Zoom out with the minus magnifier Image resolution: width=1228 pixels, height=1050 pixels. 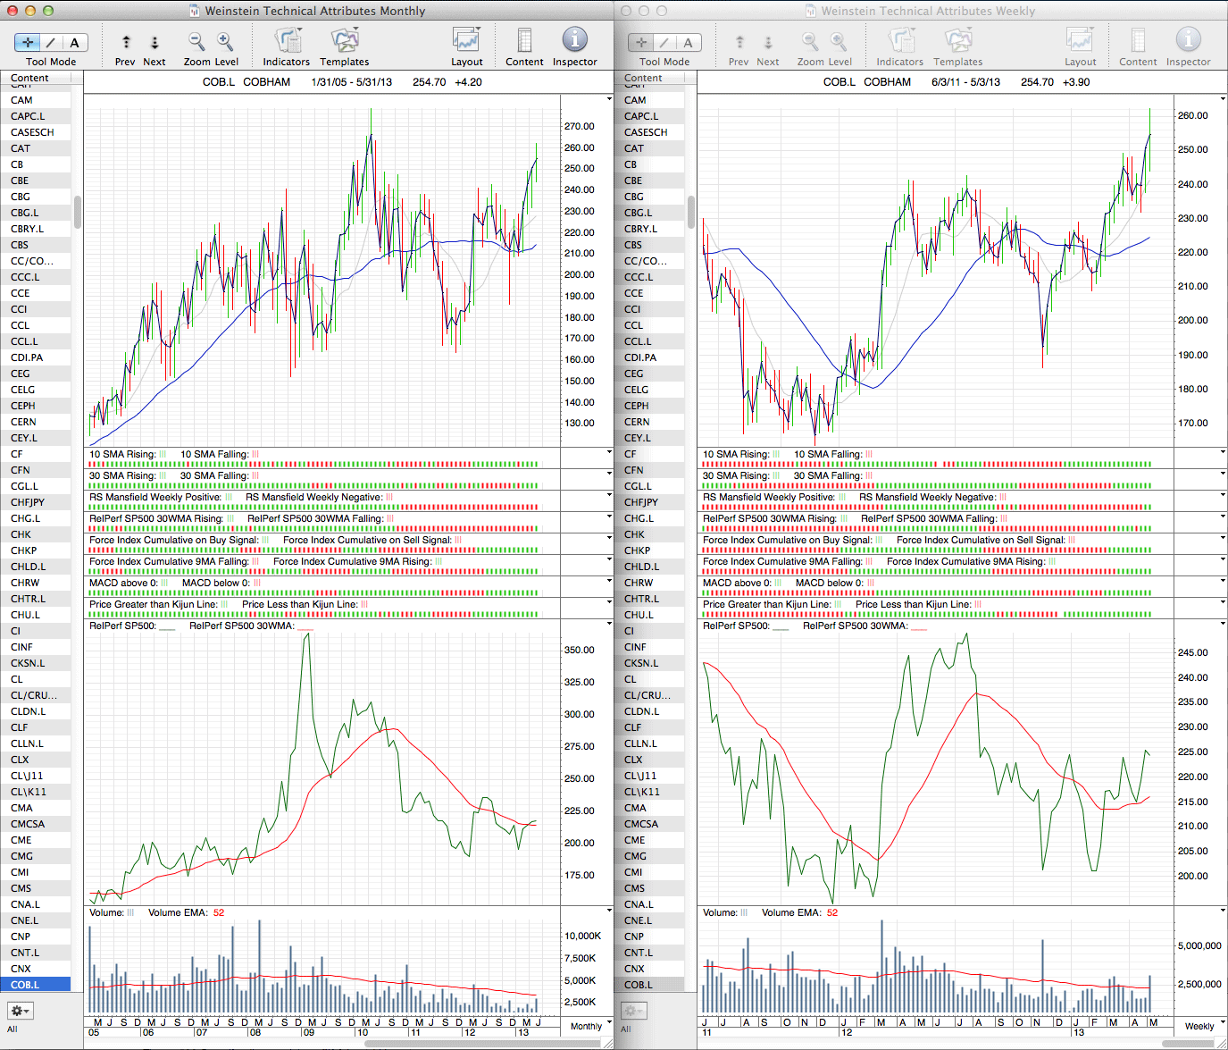coord(196,41)
